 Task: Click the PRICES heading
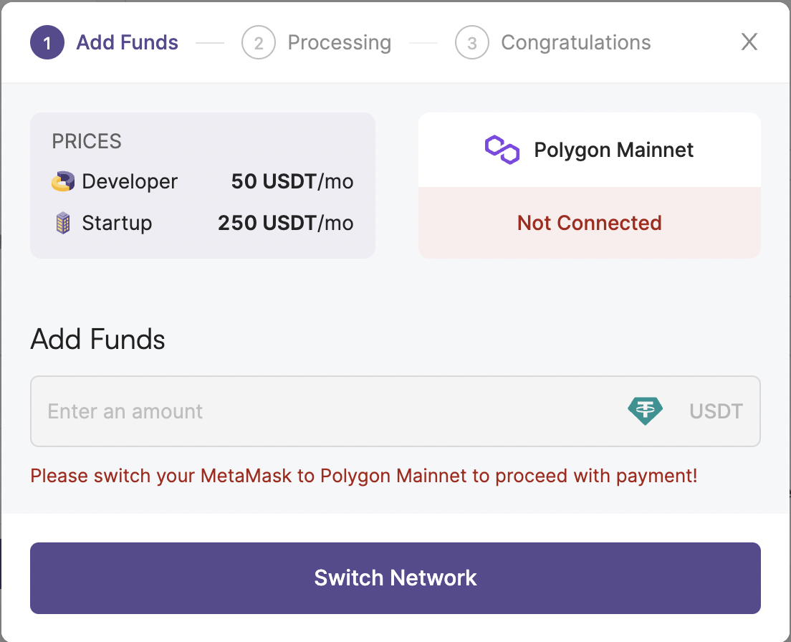point(87,141)
